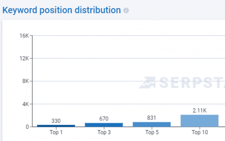Click the "Top 10" x-axis label

(x=200, y=132)
